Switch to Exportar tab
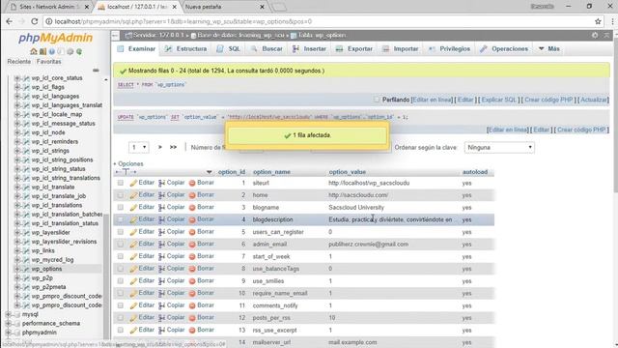The height and width of the screenshot is (348, 618). click(x=354, y=48)
